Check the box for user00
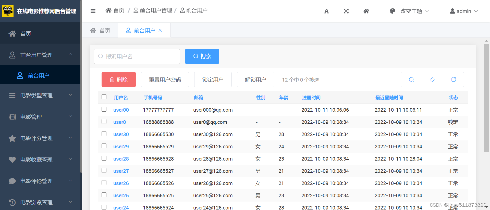This screenshot has height=210, width=490. click(x=104, y=109)
